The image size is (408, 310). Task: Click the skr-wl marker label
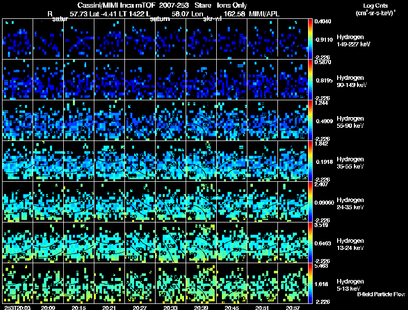(x=212, y=19)
